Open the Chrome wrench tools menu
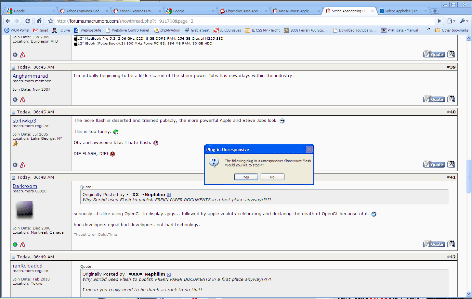This screenshot has height=299, width=472. coord(464,21)
